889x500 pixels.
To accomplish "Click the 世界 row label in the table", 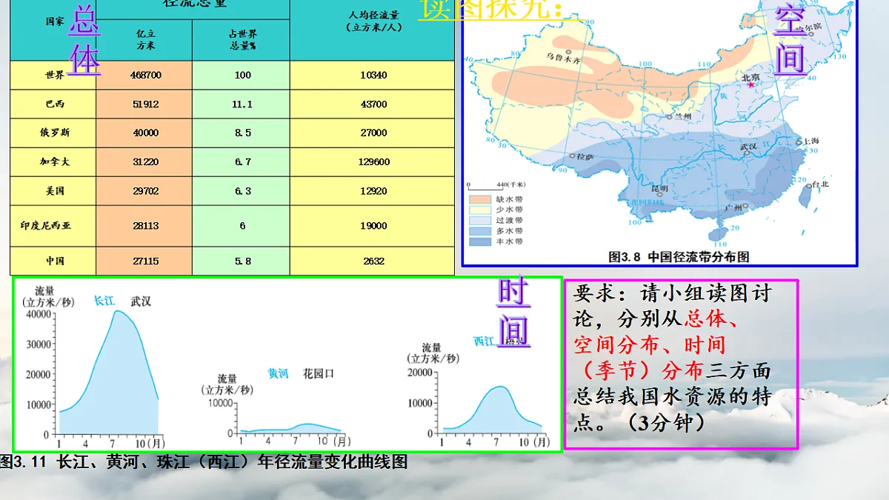I will (x=53, y=76).
